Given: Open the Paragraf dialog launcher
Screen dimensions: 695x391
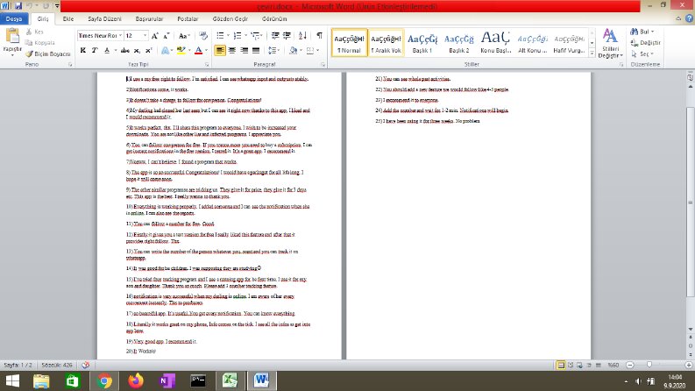Looking at the screenshot, I should pyautogui.click(x=323, y=65).
